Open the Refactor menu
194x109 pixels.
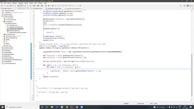[x=15, y=3]
